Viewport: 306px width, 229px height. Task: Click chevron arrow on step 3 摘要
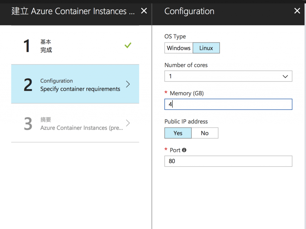click(128, 123)
